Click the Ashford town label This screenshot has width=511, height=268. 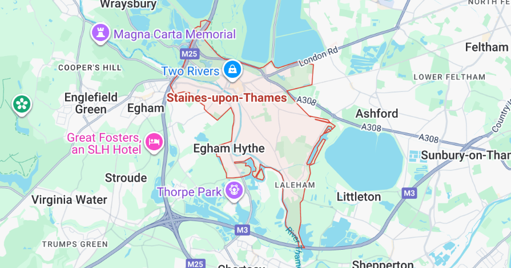(x=377, y=114)
